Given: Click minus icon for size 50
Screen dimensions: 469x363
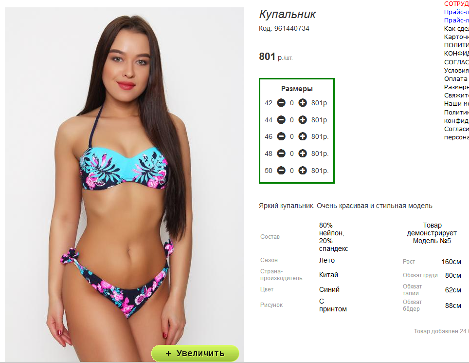Looking at the screenshot, I should click(281, 171).
